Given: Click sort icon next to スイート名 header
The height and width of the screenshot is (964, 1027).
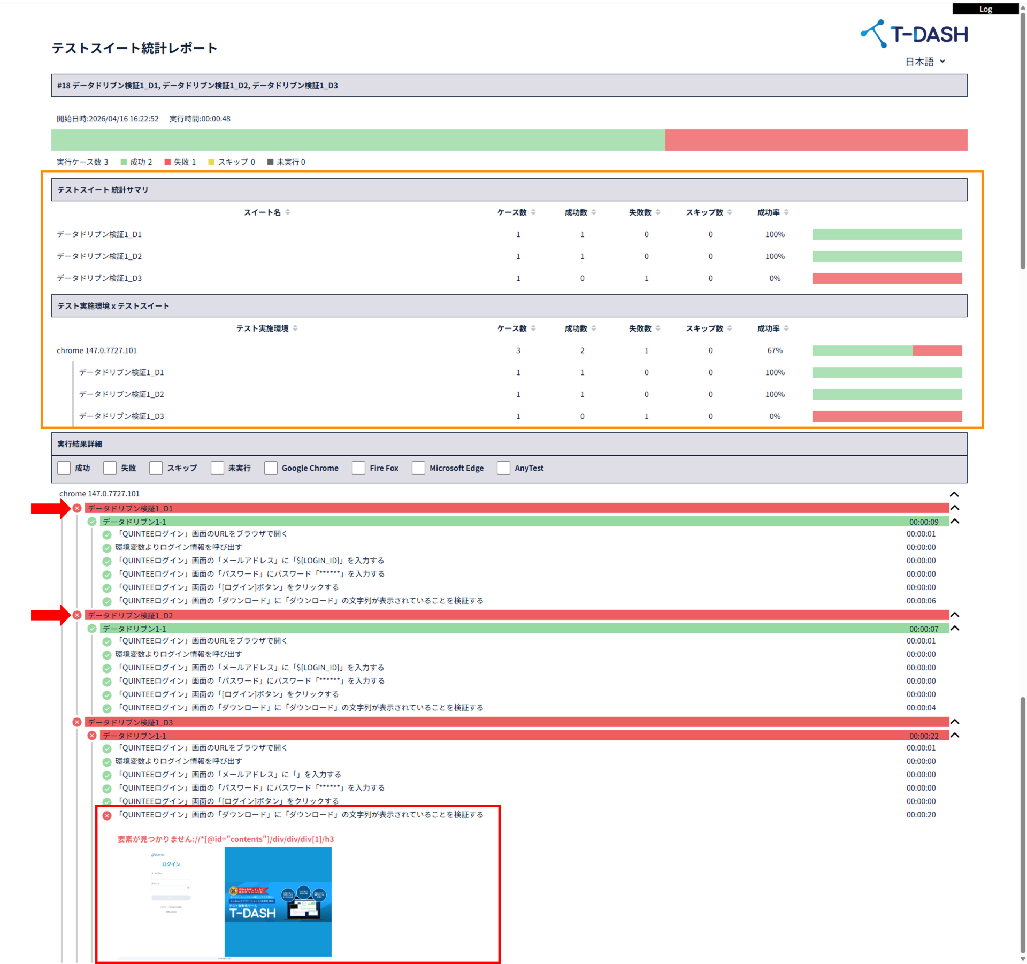Looking at the screenshot, I should click(288, 212).
